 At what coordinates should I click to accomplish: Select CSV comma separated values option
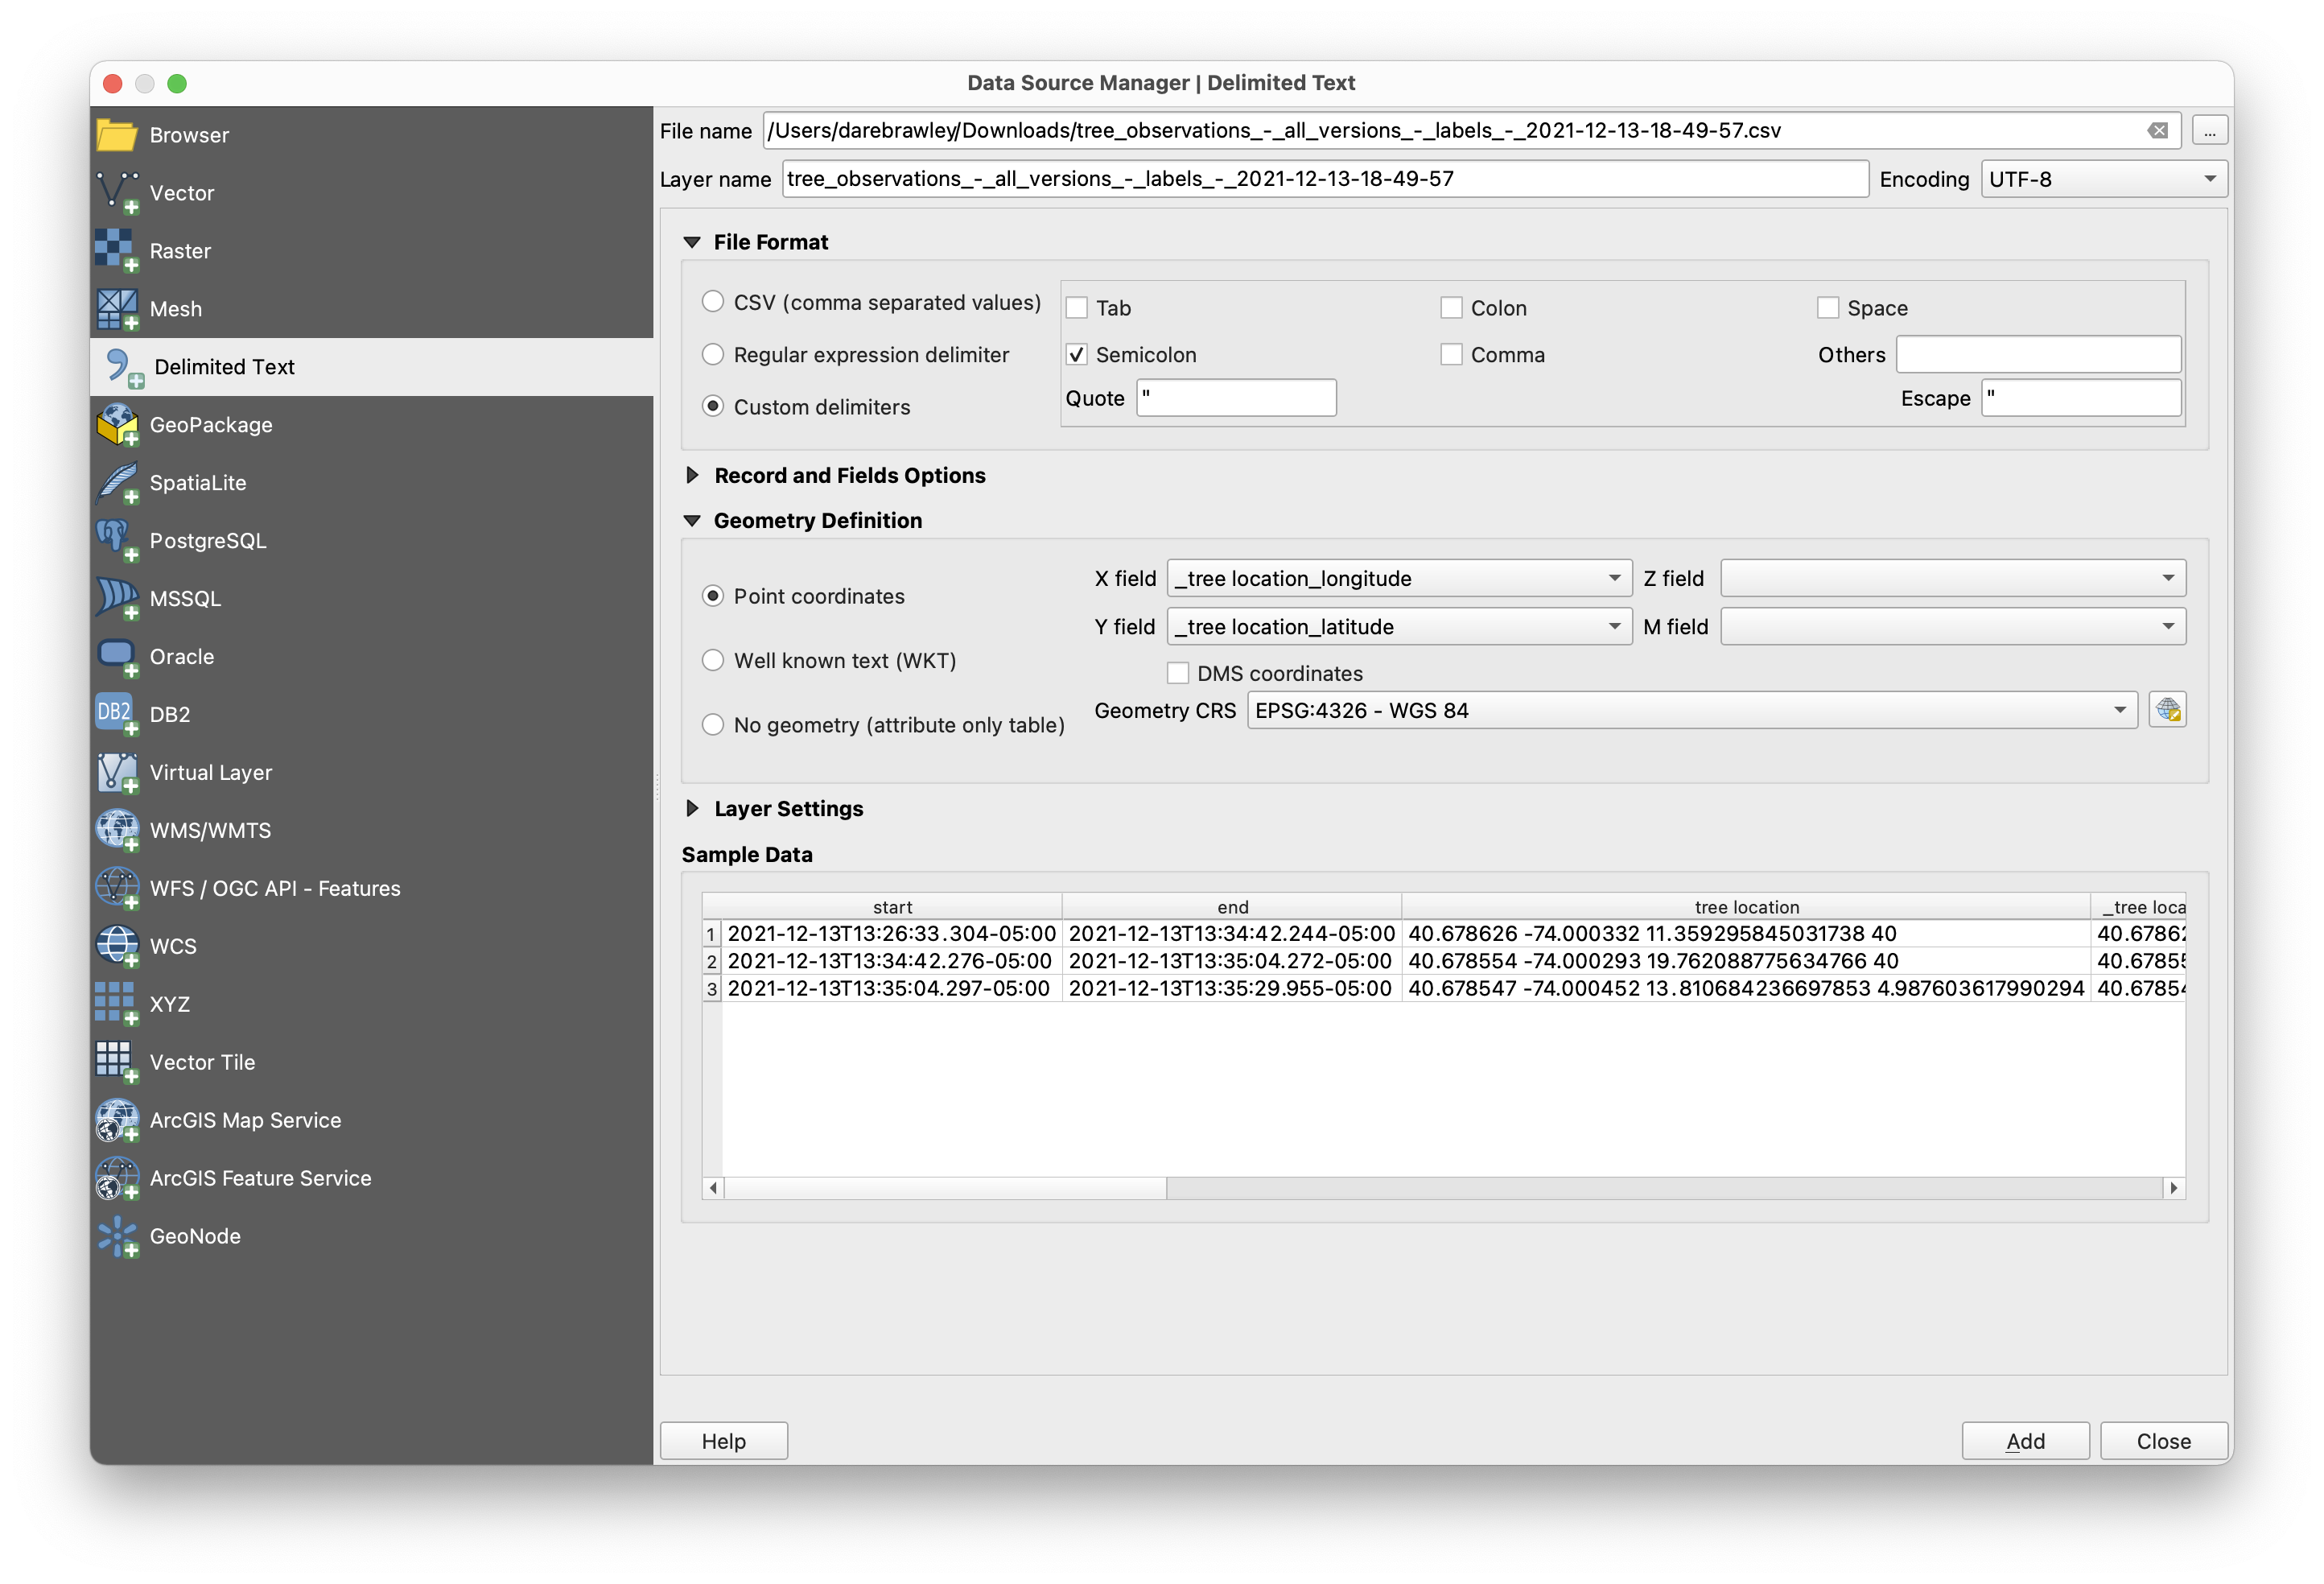[713, 302]
